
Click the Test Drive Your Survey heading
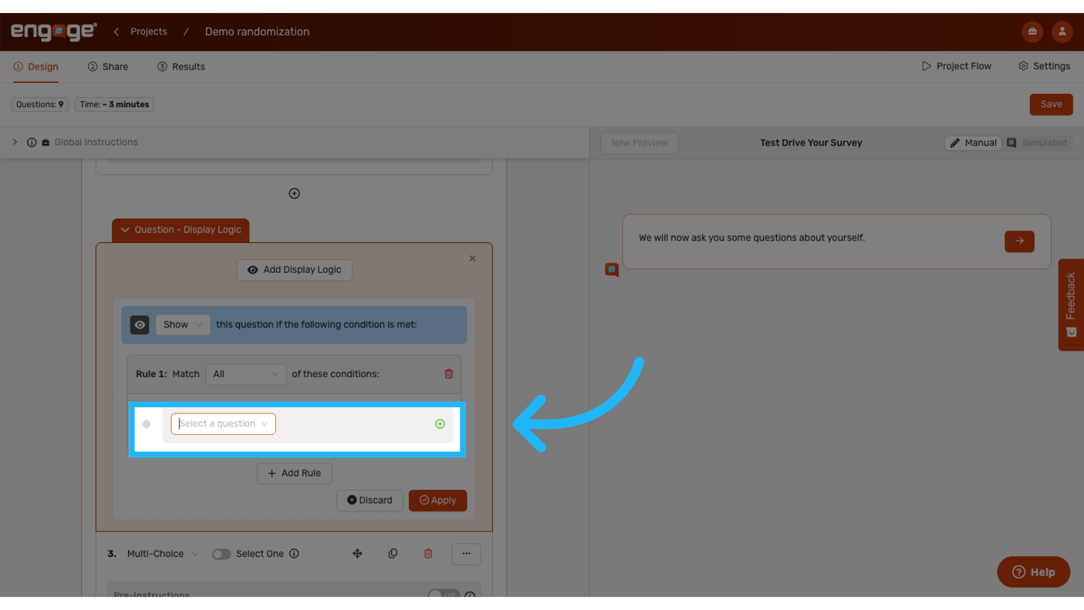click(x=811, y=143)
